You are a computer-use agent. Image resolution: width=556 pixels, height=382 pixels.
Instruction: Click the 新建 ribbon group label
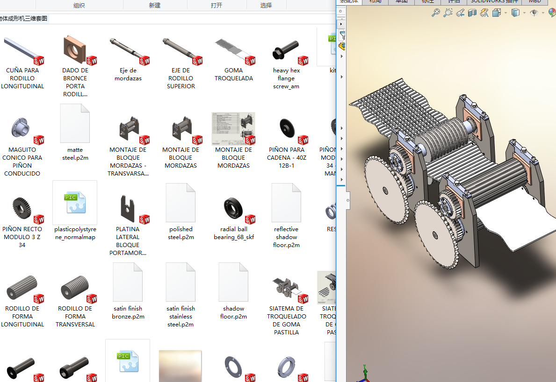(x=155, y=5)
